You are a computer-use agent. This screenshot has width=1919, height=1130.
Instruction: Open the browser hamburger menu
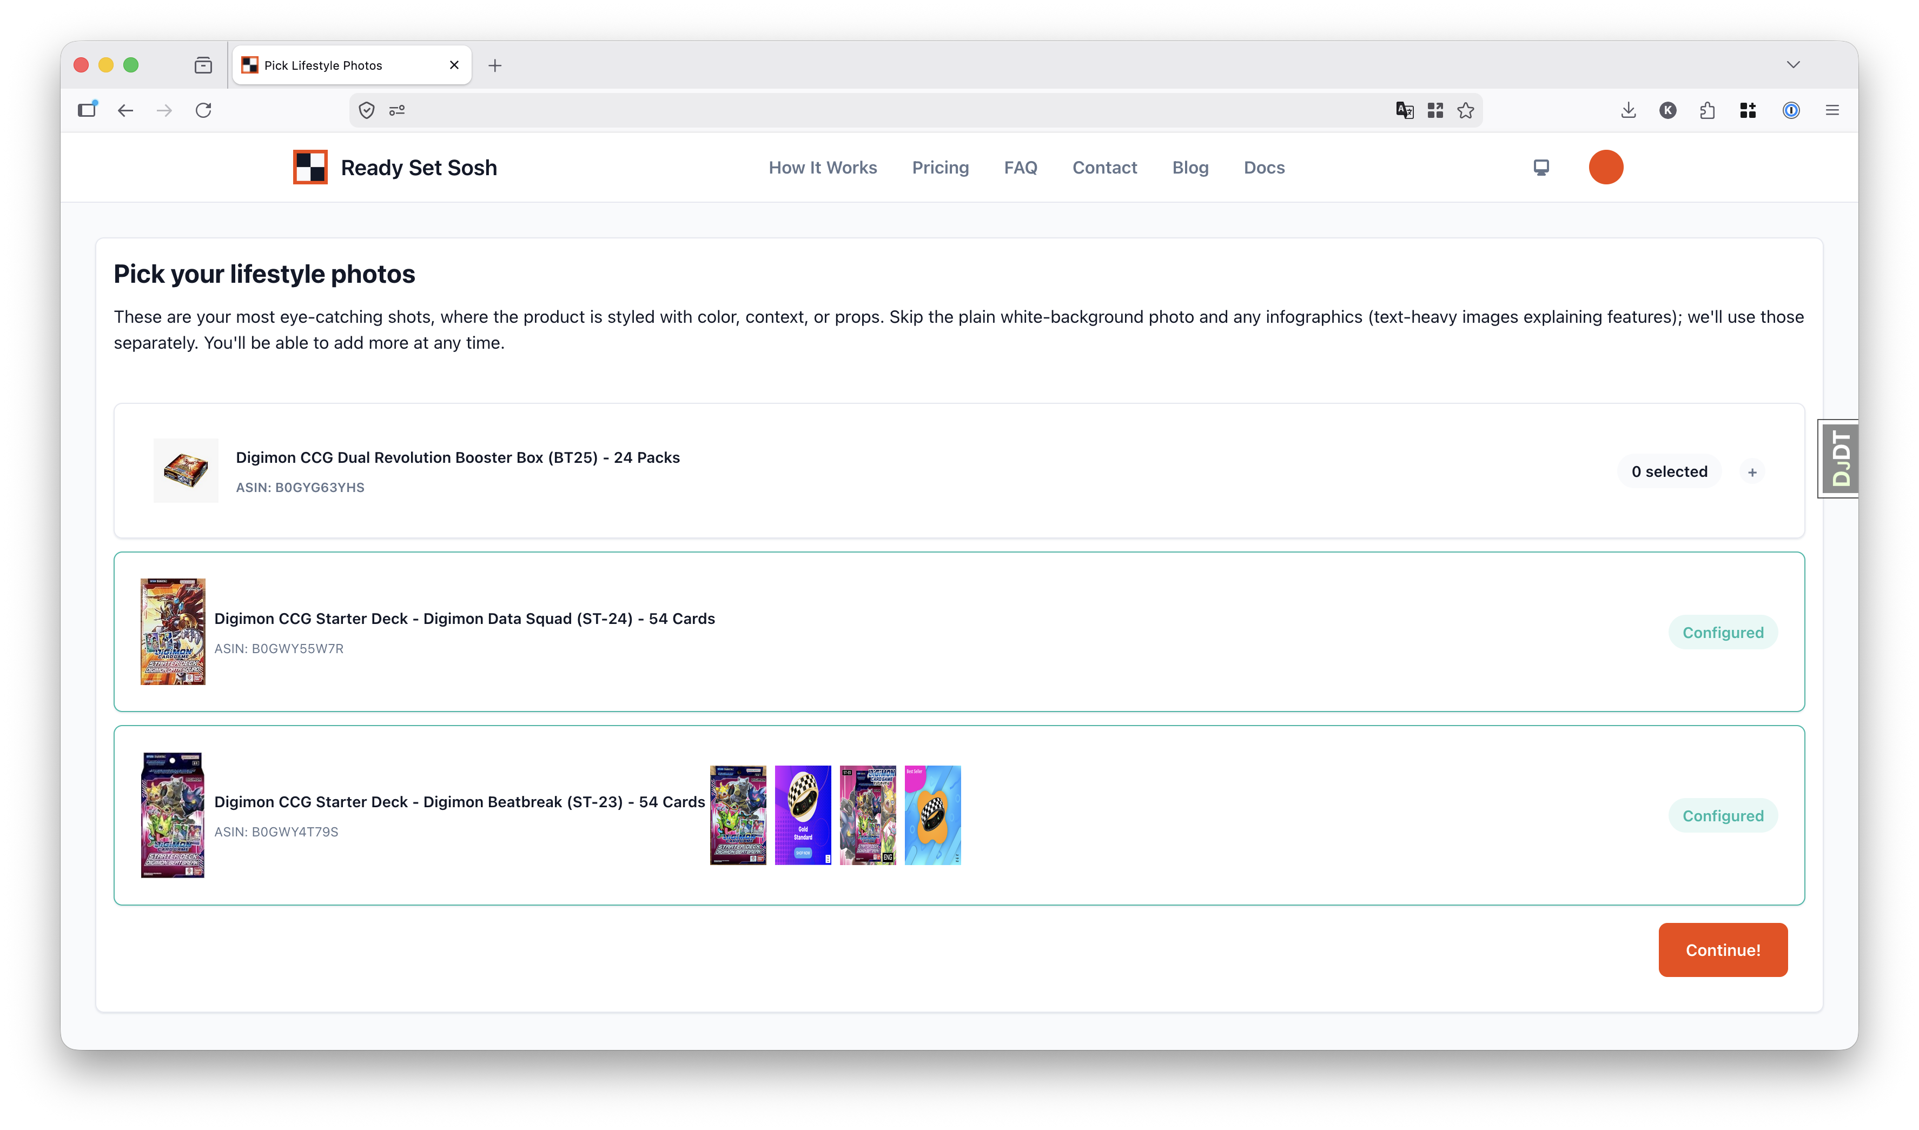(1832, 110)
